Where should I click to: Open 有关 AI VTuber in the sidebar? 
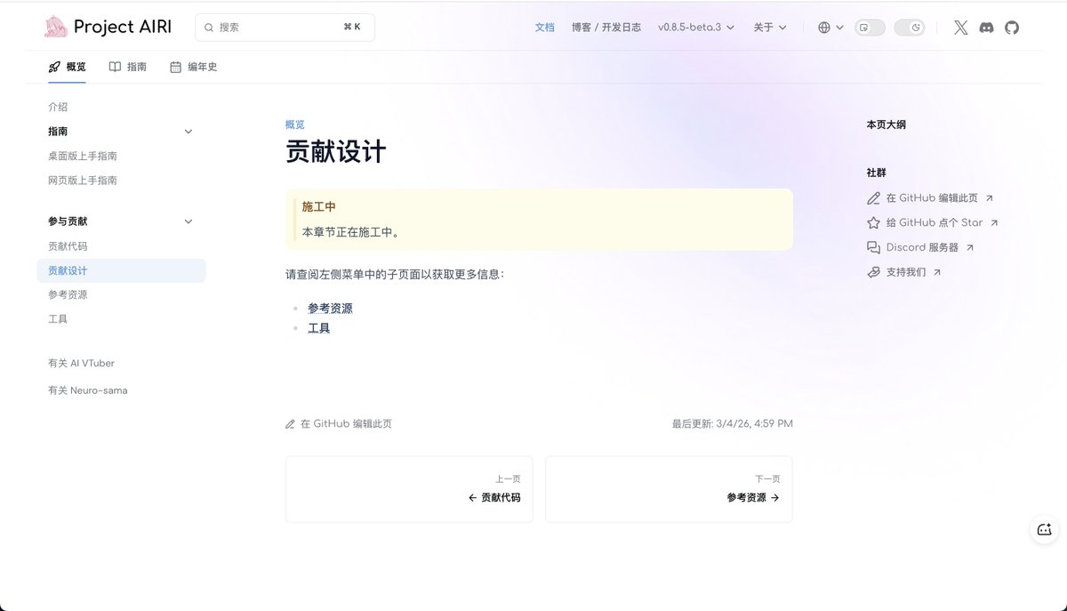pos(81,363)
